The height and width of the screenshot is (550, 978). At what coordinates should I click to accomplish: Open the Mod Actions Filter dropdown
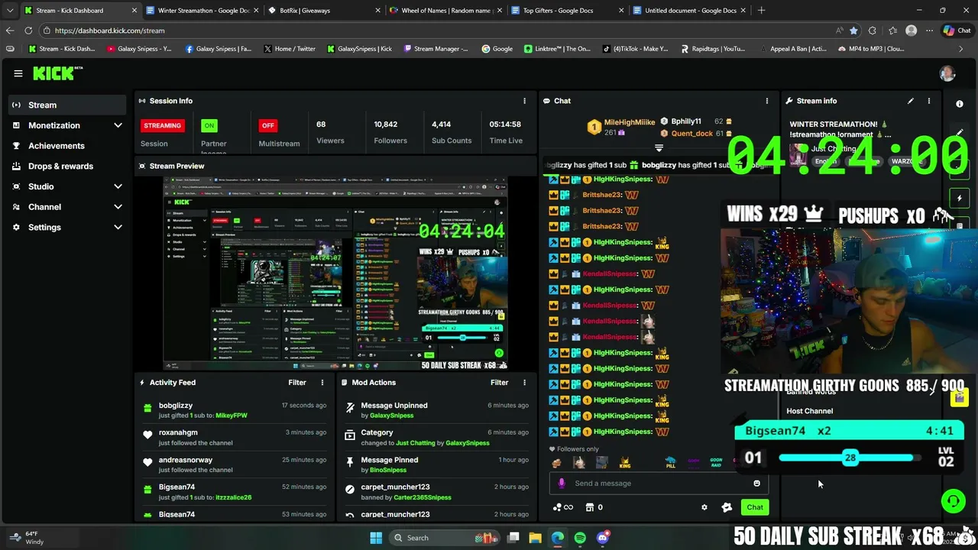pos(499,383)
